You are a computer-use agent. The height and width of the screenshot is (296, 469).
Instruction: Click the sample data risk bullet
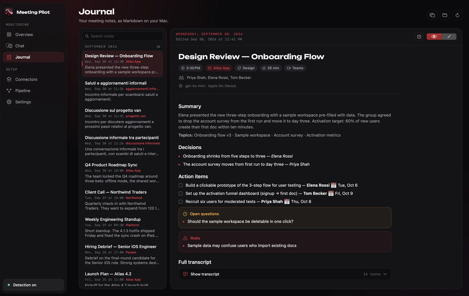pyautogui.click(x=242, y=246)
